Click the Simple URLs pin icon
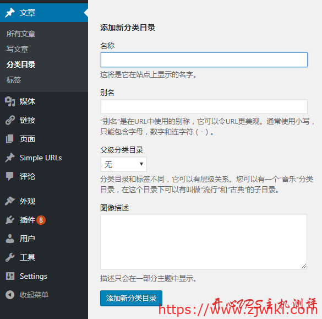 click(x=10, y=158)
